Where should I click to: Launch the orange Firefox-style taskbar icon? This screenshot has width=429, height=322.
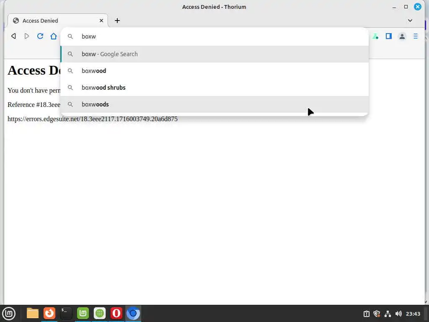[x=49, y=313]
